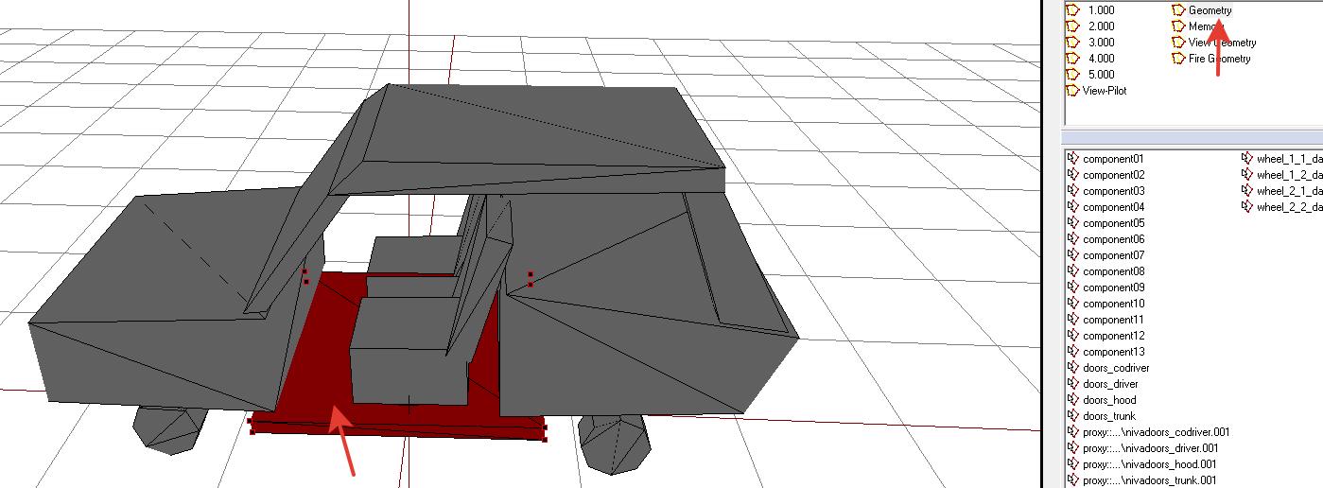Click the View-Pilot LOD icon
Image resolution: width=1323 pixels, height=488 pixels.
point(1072,91)
